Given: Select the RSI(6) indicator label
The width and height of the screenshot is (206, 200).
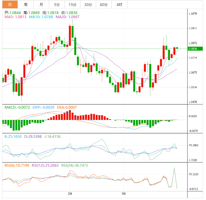Looking at the screenshot, I should pos(17,165).
